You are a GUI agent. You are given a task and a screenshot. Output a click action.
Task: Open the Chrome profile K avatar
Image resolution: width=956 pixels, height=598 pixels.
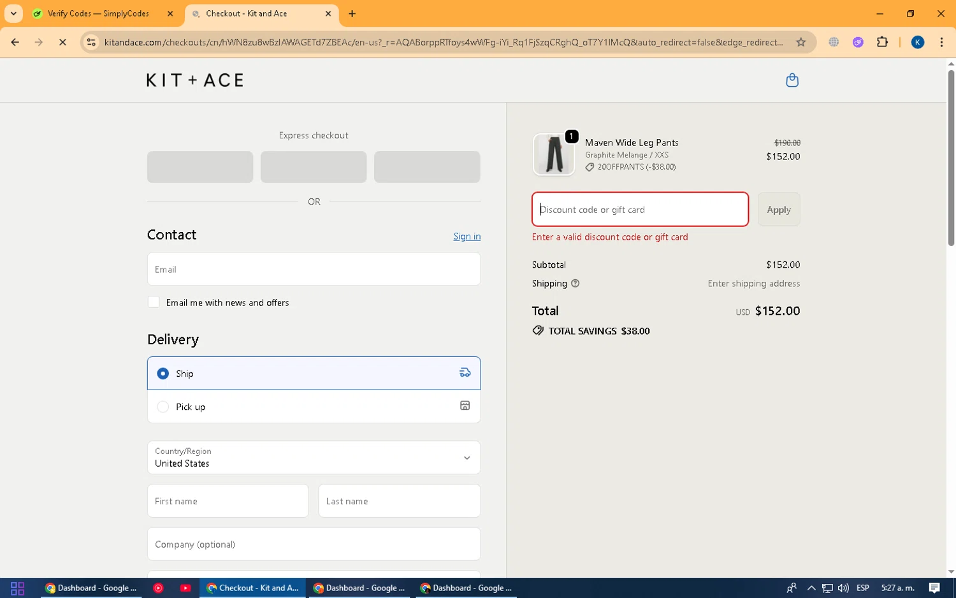point(918,42)
